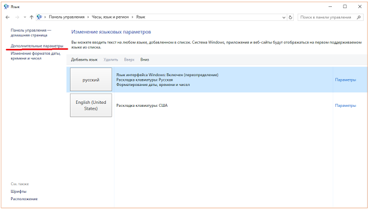Open Параметры for English language

point(346,106)
